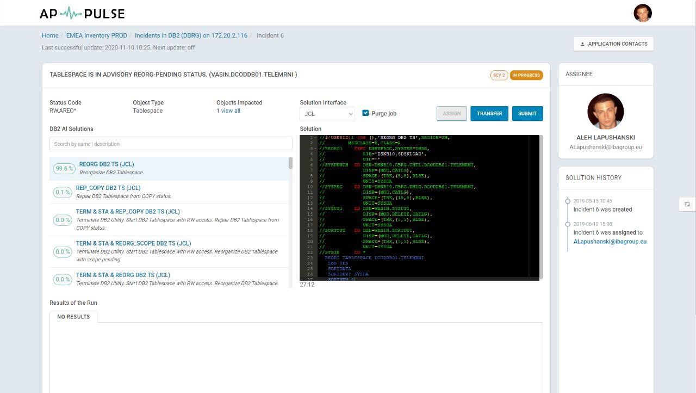Click the Results of the Run heading
This screenshot has height=393, width=696.
(73, 303)
